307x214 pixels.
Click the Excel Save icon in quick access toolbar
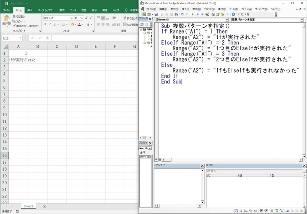[x=6, y=3]
